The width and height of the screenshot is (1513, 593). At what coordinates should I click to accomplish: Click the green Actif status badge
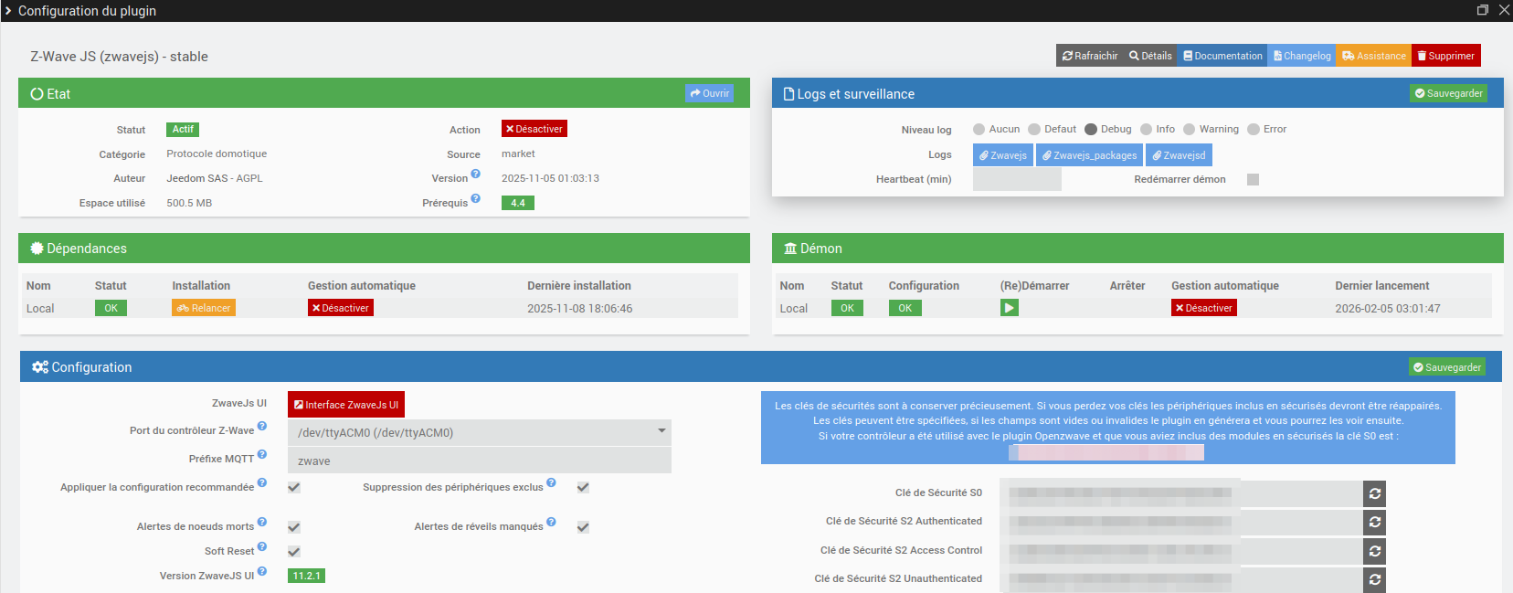183,130
